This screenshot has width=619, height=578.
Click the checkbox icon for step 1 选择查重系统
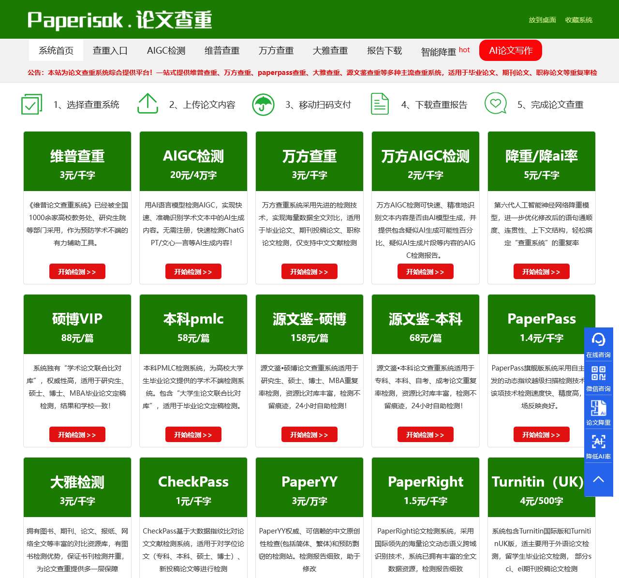click(31, 104)
